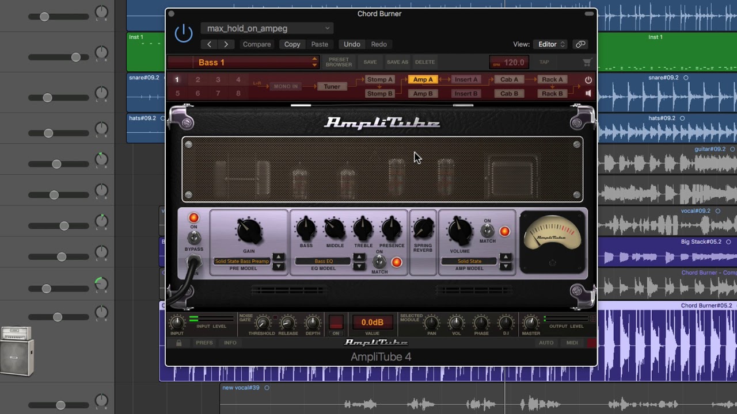Click the Compare button
The height and width of the screenshot is (414, 737).
point(257,44)
